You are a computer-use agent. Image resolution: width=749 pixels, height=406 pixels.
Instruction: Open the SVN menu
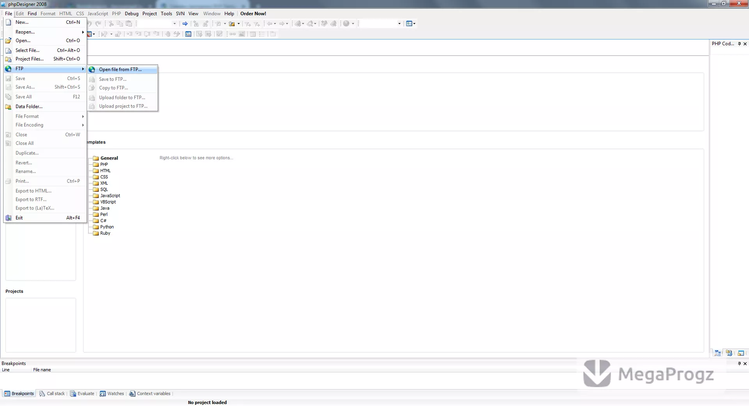[x=180, y=14]
